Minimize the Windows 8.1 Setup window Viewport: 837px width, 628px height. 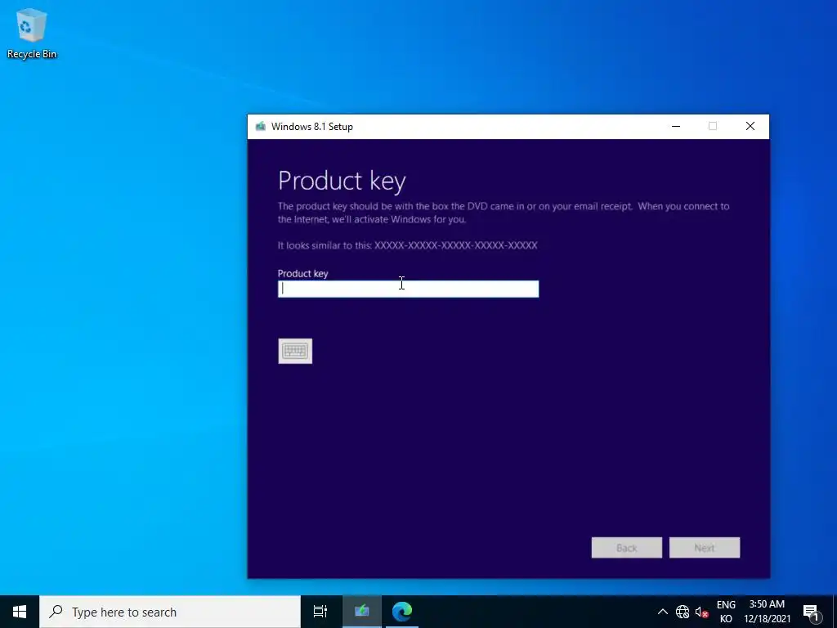pyautogui.click(x=676, y=127)
